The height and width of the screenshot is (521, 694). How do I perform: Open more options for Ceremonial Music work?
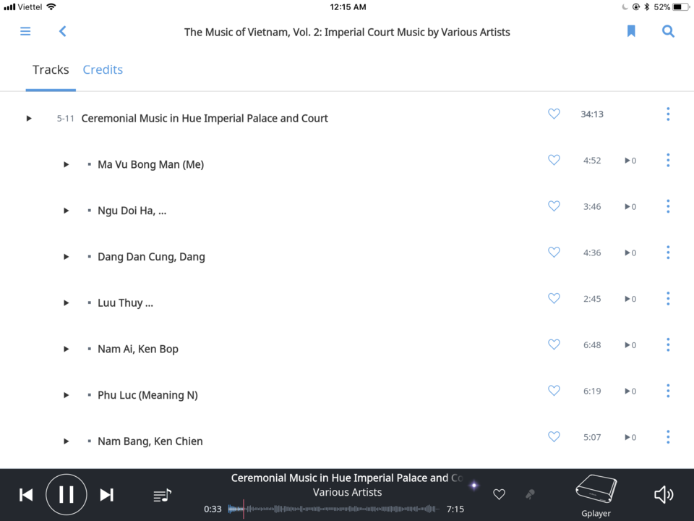(x=668, y=114)
